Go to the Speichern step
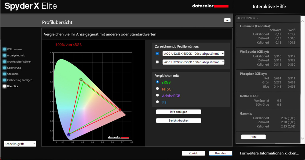The image size is (305, 160). coord(13,74)
